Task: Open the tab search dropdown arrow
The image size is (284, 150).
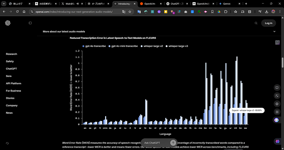Action: click(4, 4)
